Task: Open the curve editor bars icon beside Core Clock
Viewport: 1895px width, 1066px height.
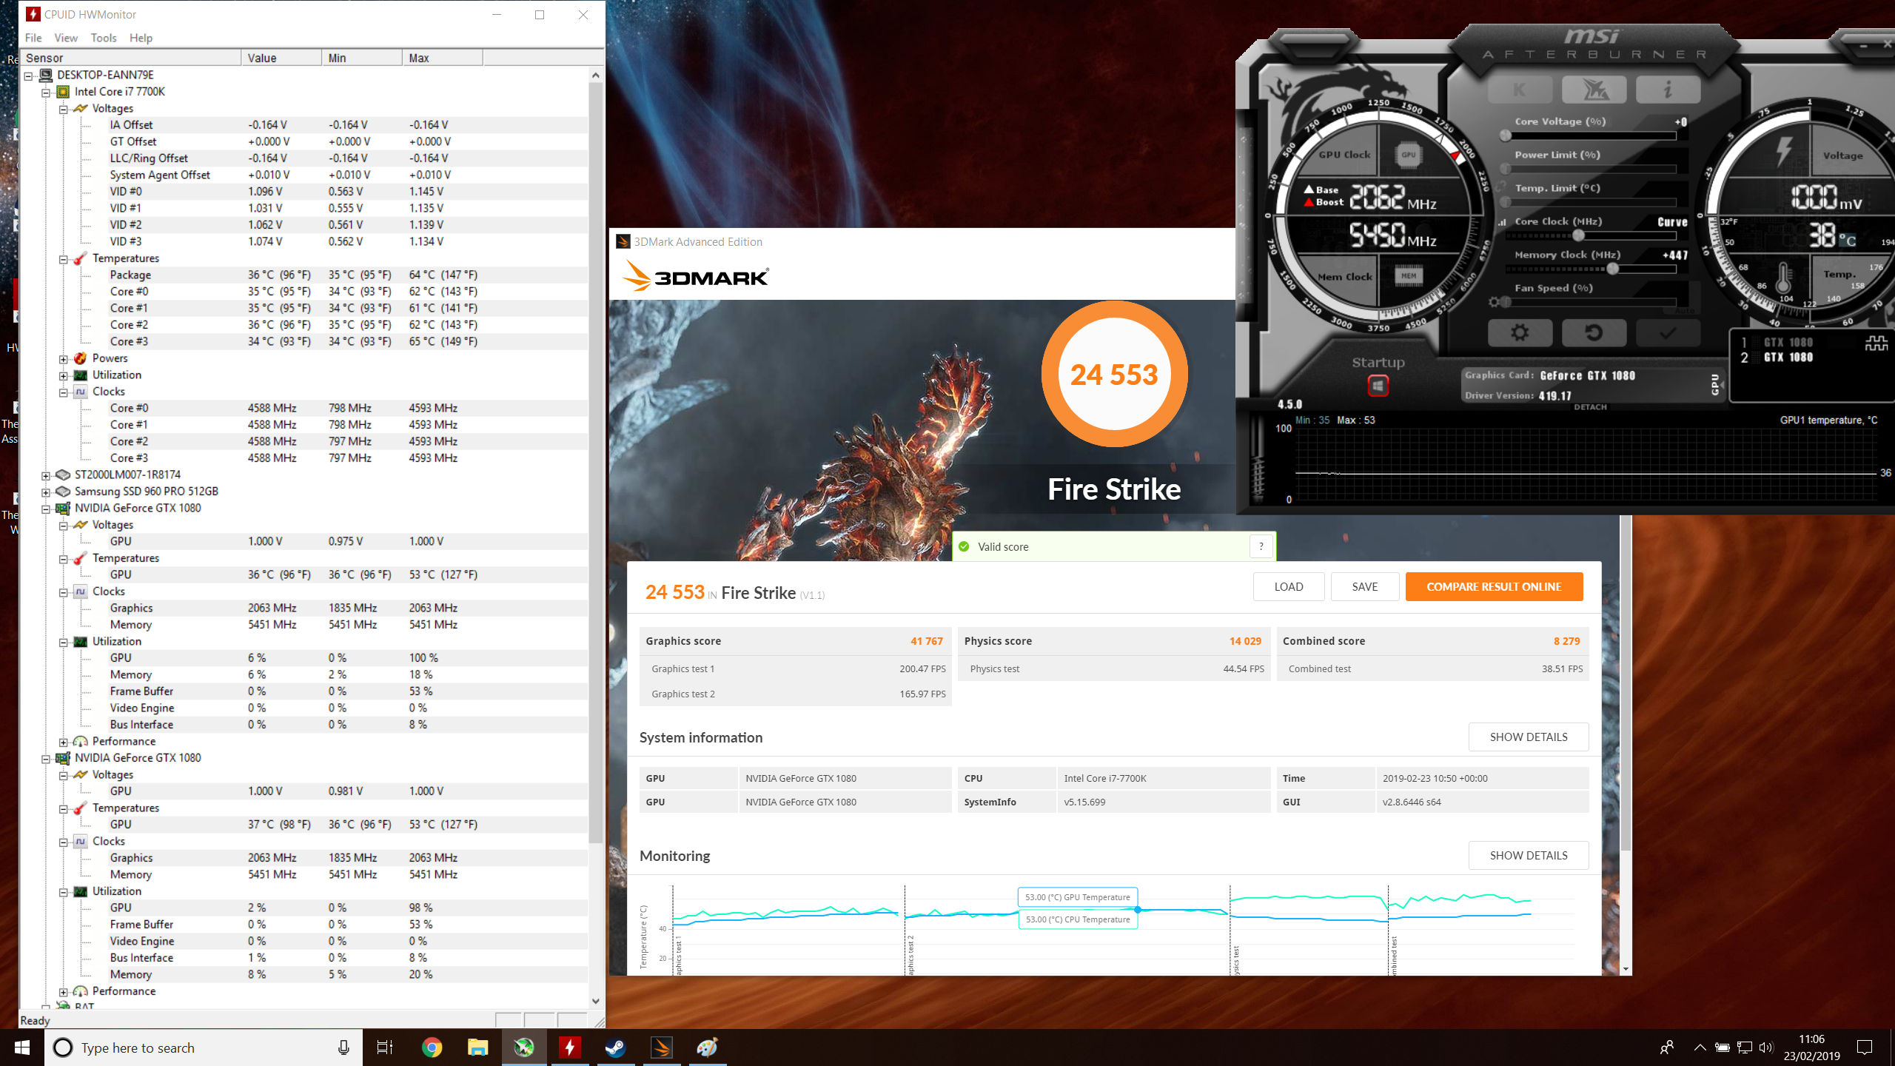Action: [1503, 221]
